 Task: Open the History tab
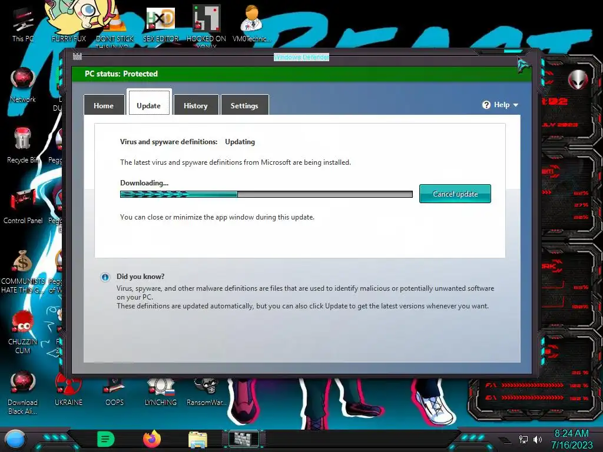coord(196,105)
